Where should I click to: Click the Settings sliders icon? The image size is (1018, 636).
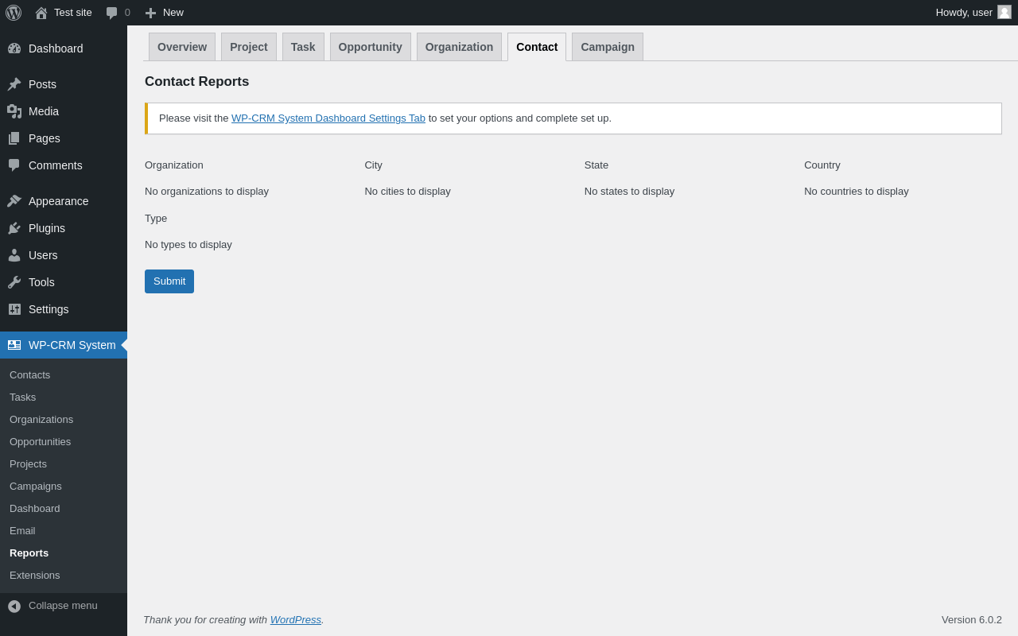pos(14,309)
